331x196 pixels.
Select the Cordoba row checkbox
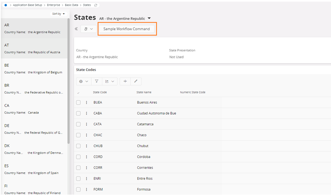(x=78, y=157)
